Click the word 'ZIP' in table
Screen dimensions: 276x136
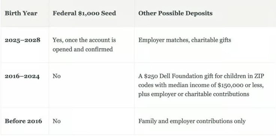(x=259, y=76)
